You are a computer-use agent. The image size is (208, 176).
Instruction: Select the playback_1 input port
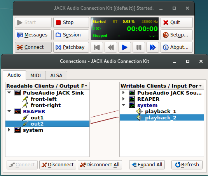click(161, 112)
